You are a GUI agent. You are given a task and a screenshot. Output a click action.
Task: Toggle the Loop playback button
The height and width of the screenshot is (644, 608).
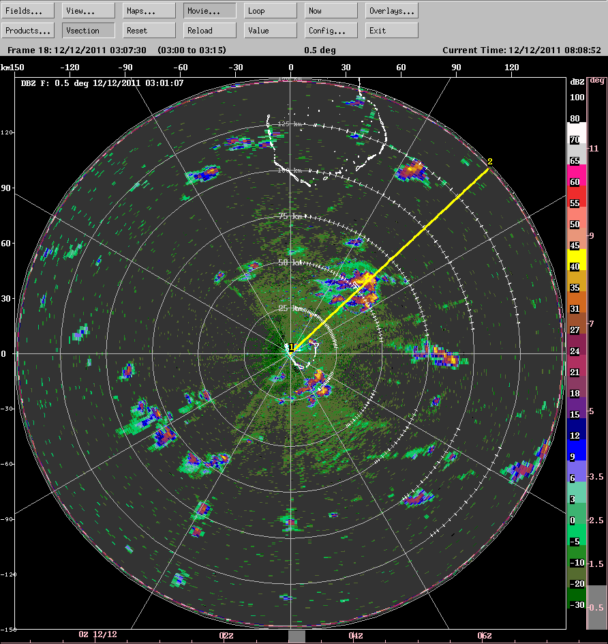[x=271, y=11]
